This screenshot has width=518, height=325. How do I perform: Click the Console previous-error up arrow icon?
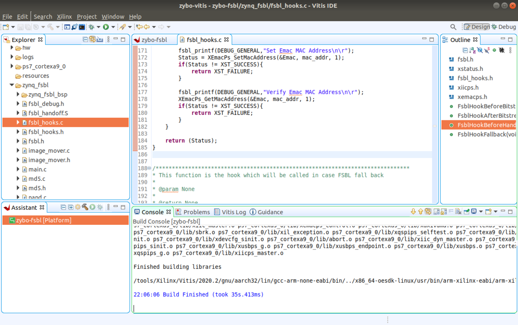coord(420,211)
